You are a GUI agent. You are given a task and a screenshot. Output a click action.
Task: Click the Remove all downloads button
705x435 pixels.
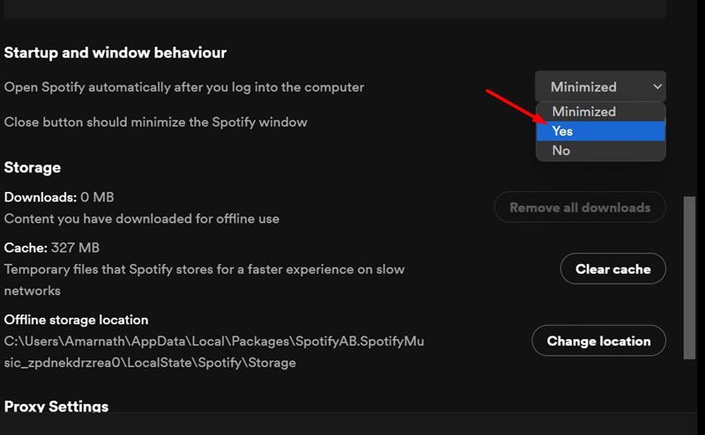pyautogui.click(x=580, y=208)
